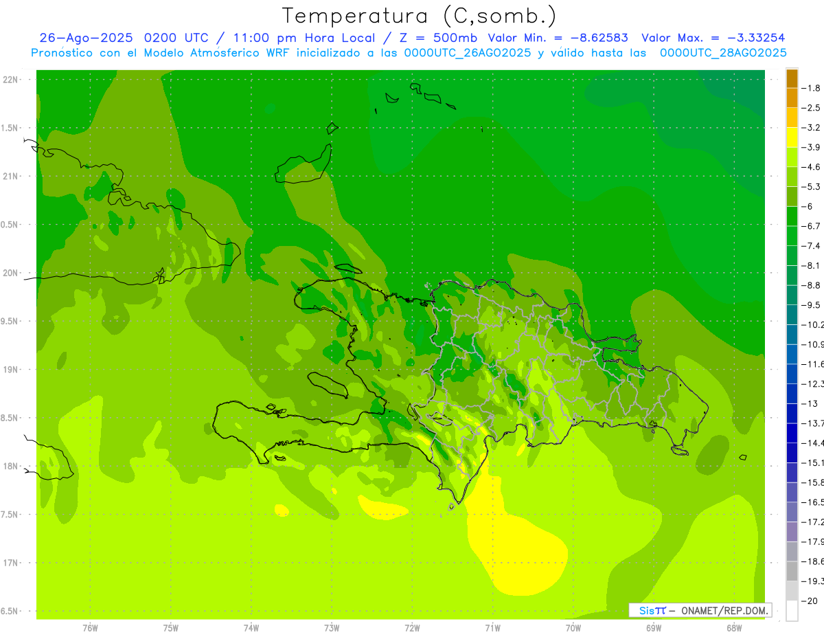The image size is (824, 637).
Task: Click the -3.9 colorbar value
Action: [x=812, y=147]
